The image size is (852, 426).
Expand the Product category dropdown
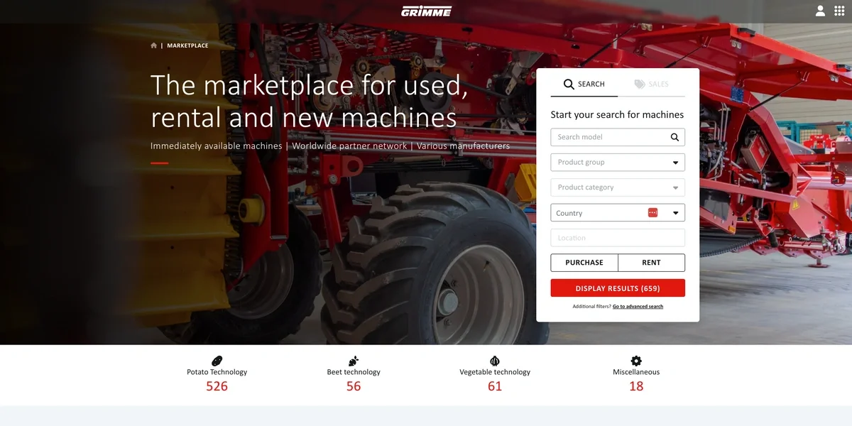[618, 187]
